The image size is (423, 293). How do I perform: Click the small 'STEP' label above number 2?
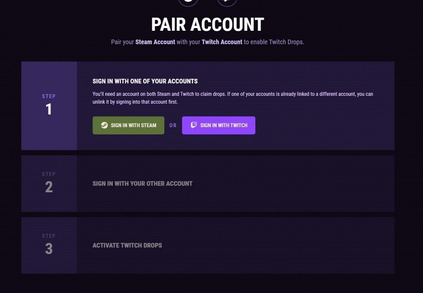pos(49,174)
